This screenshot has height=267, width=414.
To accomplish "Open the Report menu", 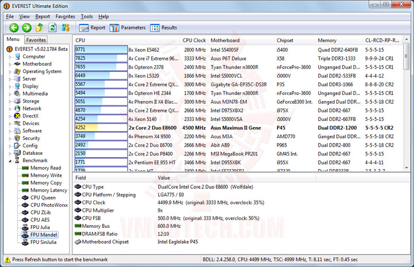I will coord(43,16).
